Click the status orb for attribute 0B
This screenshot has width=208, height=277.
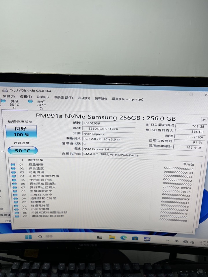coord(16,202)
